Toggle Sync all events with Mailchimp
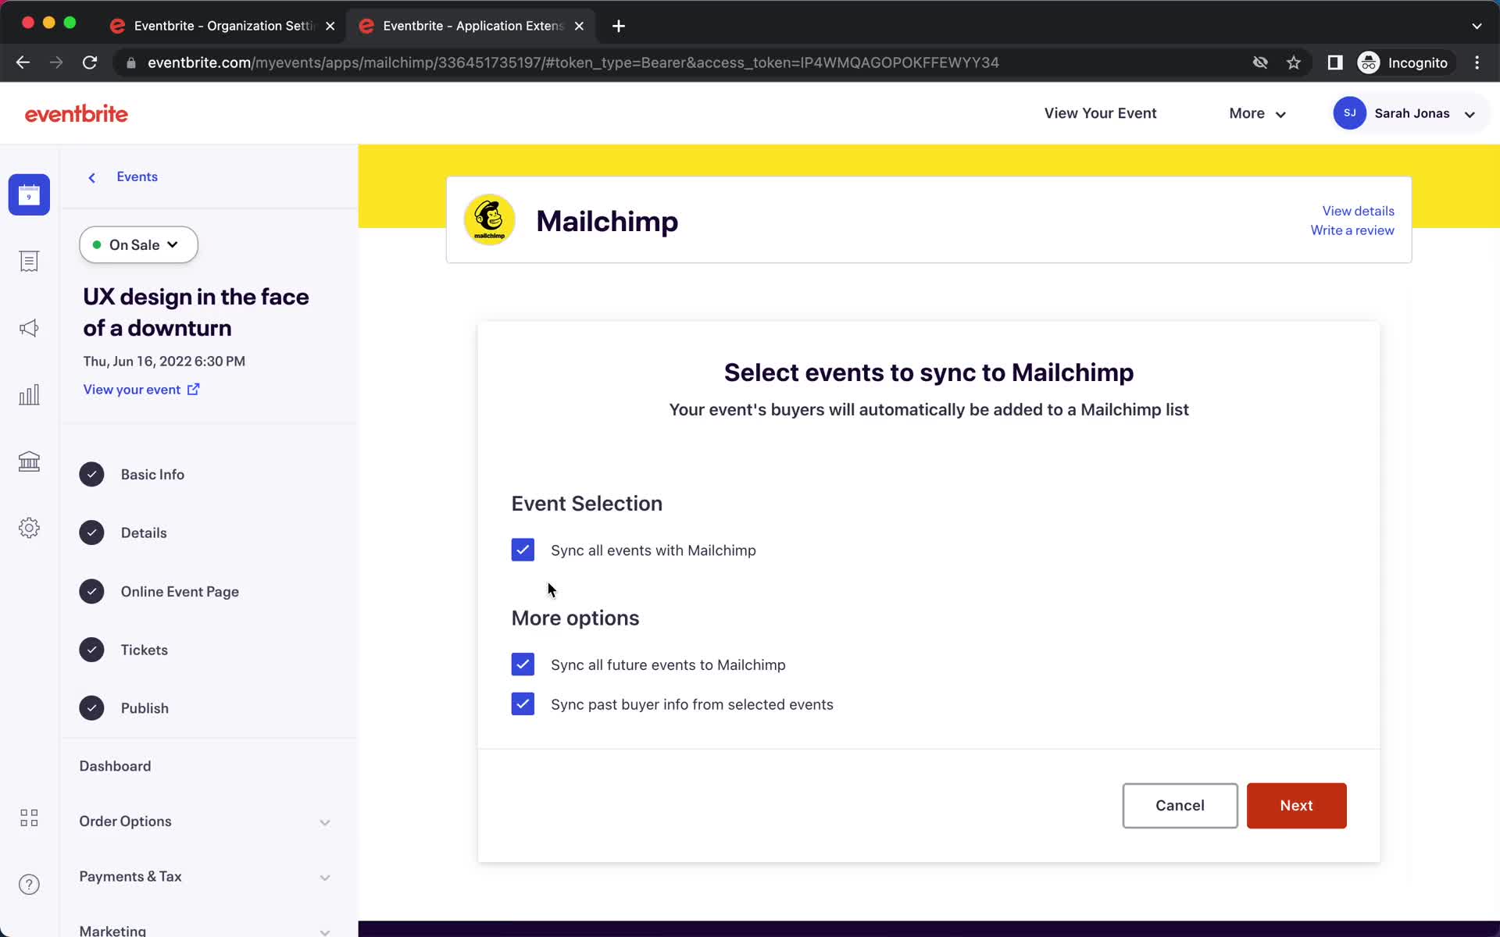1500x937 pixels. [522, 550]
